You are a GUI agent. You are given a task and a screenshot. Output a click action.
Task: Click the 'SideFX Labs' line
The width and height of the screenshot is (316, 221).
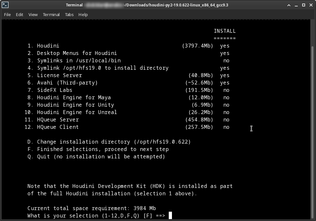[x=129, y=90]
